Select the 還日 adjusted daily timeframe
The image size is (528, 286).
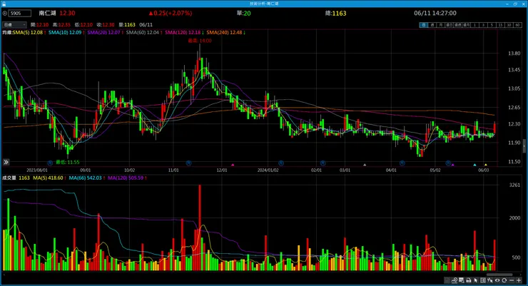click(450, 25)
